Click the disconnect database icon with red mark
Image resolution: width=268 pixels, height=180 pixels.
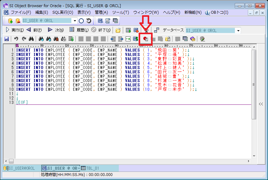18,21
